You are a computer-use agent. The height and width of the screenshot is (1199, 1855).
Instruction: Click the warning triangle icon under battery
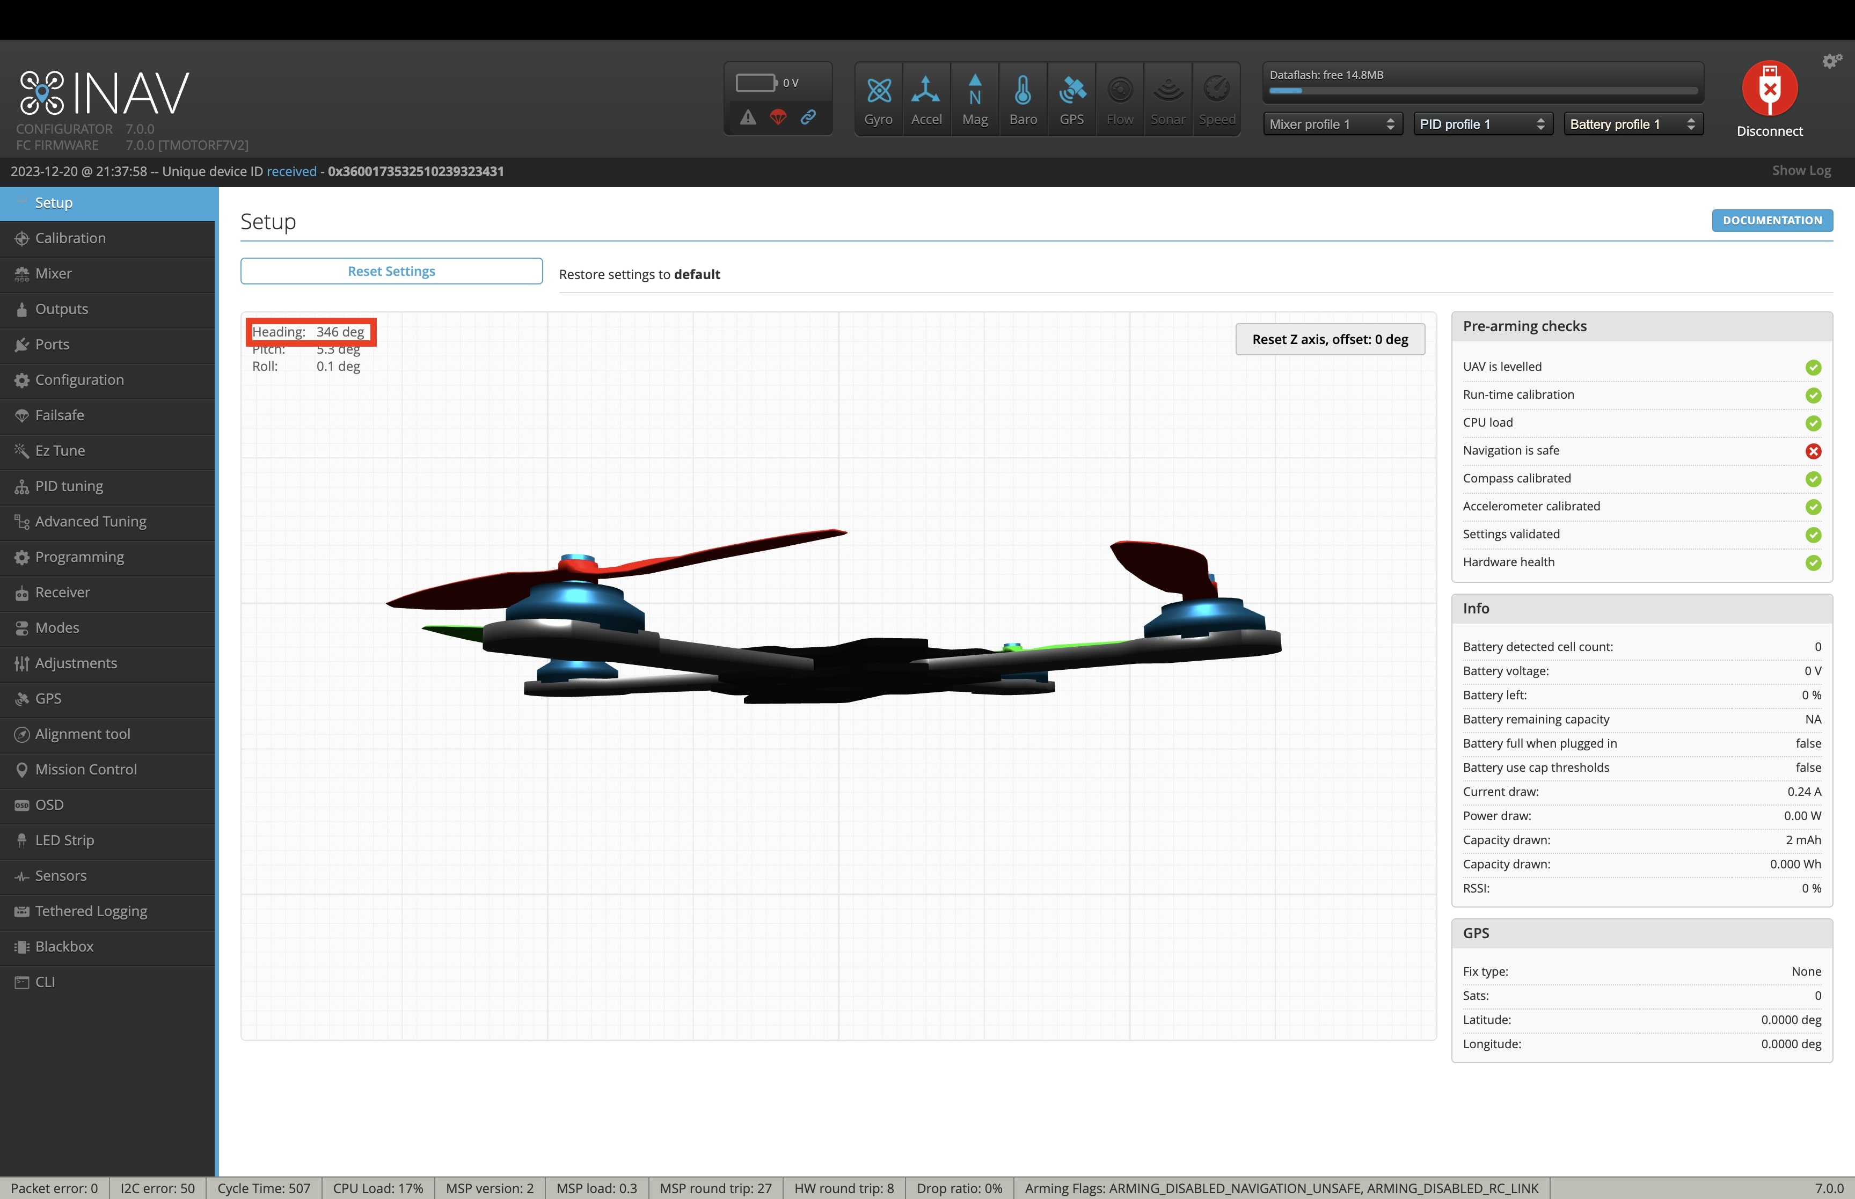coord(748,117)
